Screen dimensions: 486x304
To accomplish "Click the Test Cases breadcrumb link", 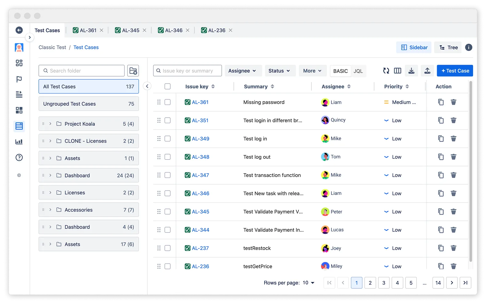I will point(86,47).
